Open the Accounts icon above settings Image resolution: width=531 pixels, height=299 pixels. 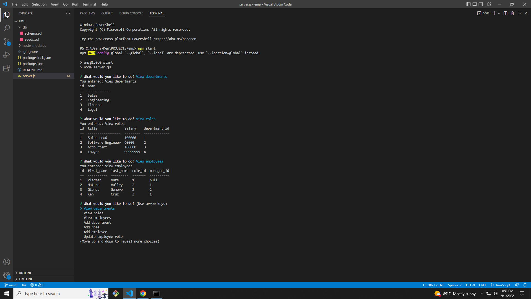(x=7, y=262)
